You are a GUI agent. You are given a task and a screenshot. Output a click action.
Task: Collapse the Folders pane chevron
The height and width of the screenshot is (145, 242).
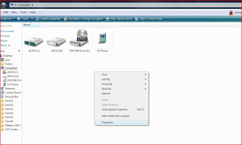click(x=19, y=51)
